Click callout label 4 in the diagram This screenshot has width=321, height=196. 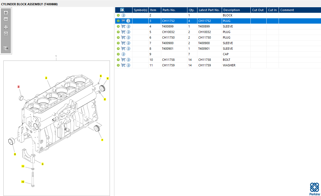pyautogui.click(x=108, y=79)
